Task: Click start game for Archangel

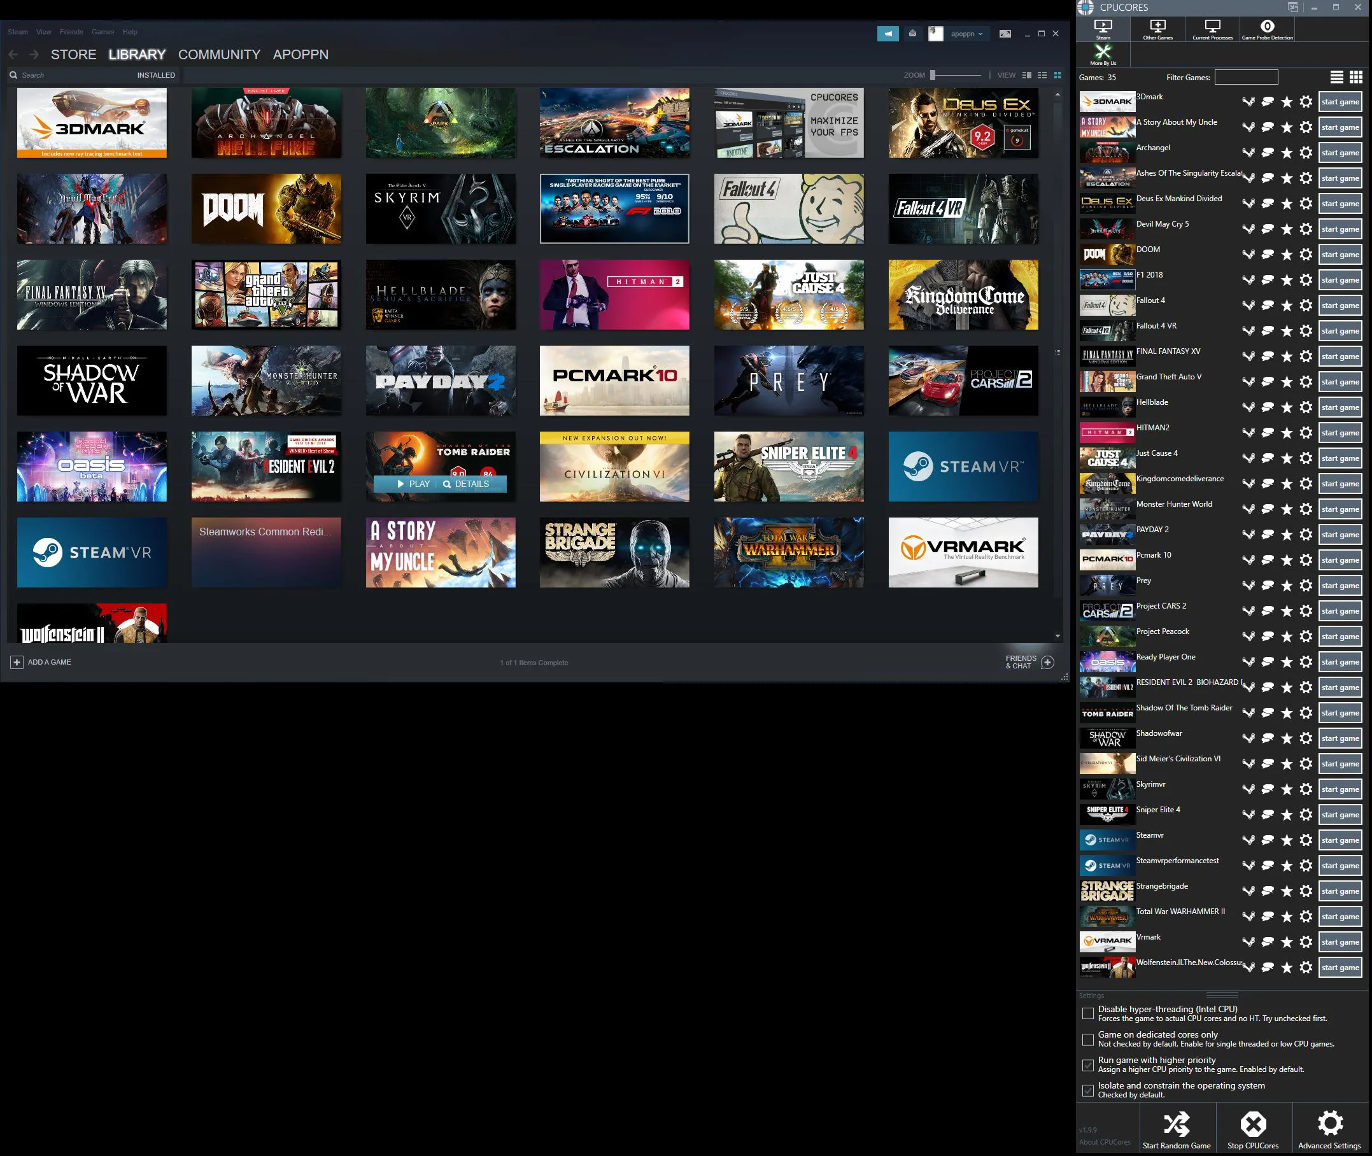Action: coord(1340,153)
